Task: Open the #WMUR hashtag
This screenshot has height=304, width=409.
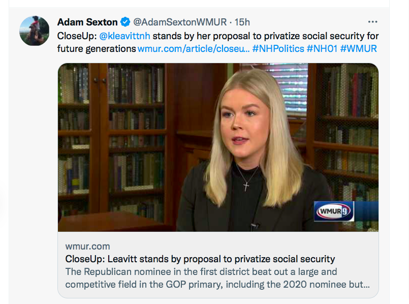Action: point(359,49)
